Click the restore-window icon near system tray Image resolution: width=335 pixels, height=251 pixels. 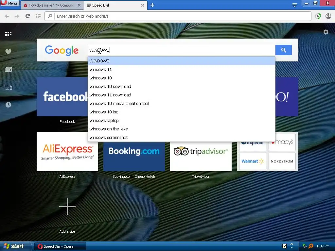click(291, 244)
